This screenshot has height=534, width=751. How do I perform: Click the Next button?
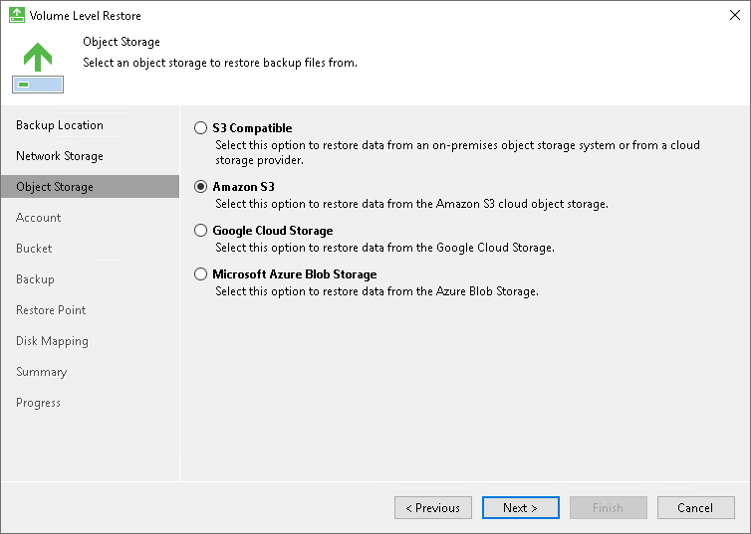521,508
